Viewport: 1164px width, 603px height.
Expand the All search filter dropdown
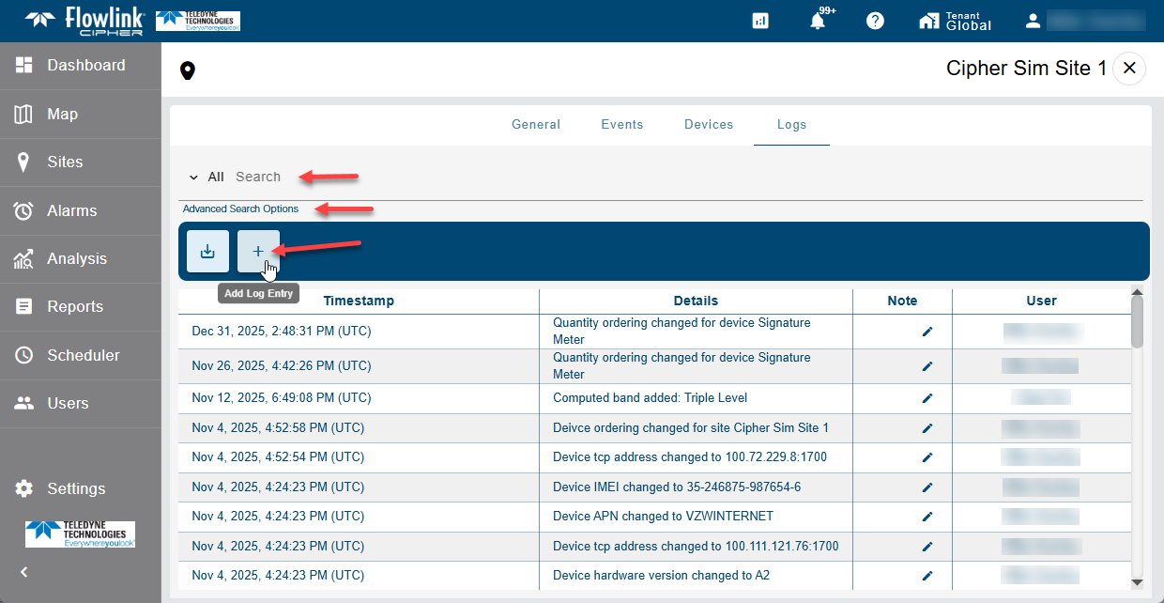(194, 177)
